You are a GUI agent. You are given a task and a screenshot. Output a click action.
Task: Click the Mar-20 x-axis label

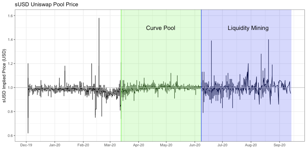[x=110, y=145]
